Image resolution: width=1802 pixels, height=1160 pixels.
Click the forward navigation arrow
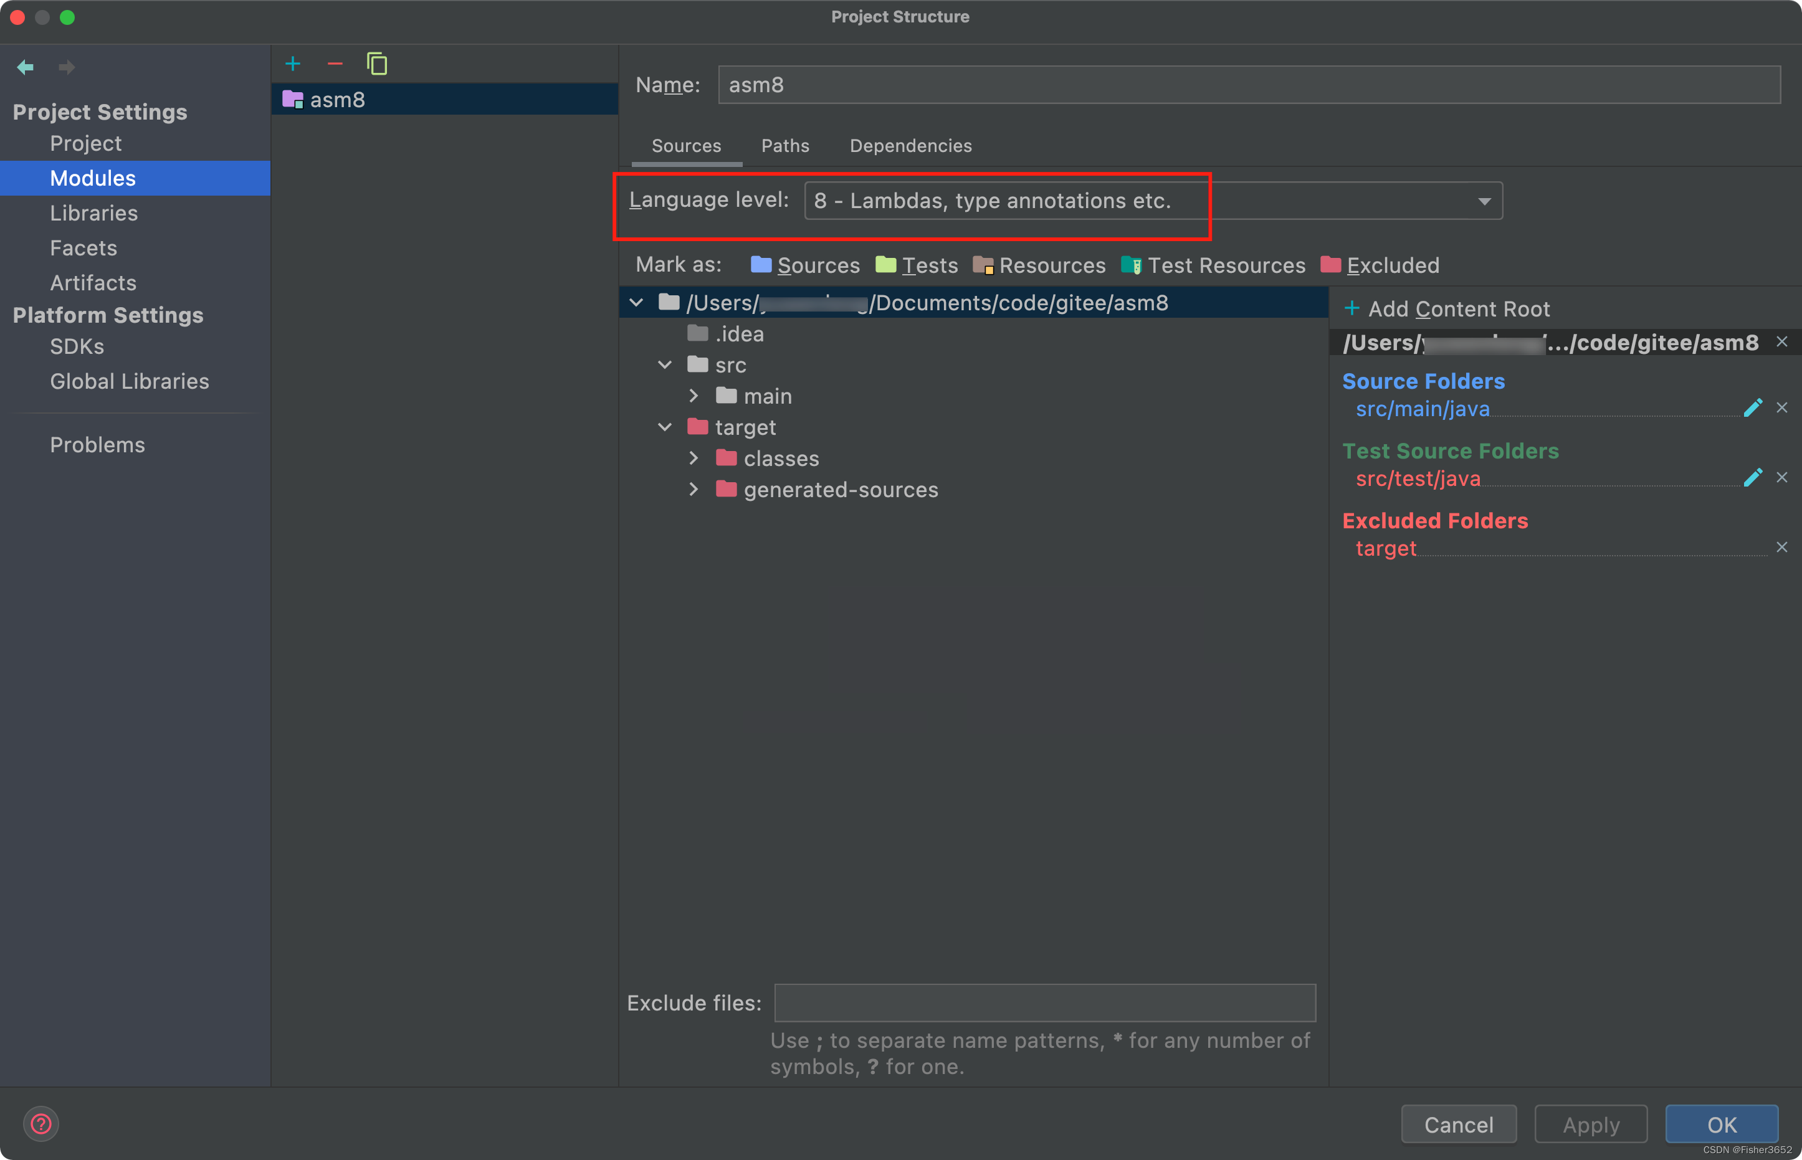67,67
